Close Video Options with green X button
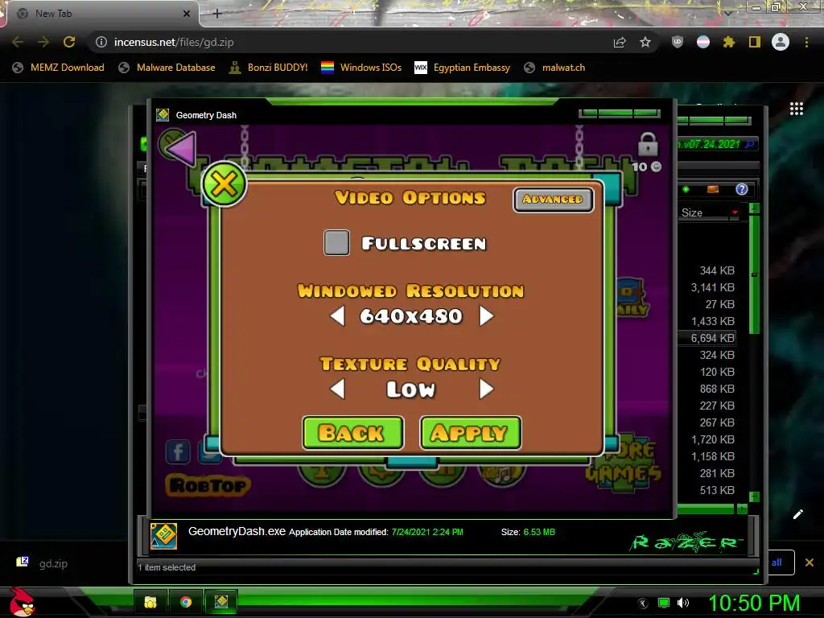The image size is (824, 618). click(x=225, y=184)
